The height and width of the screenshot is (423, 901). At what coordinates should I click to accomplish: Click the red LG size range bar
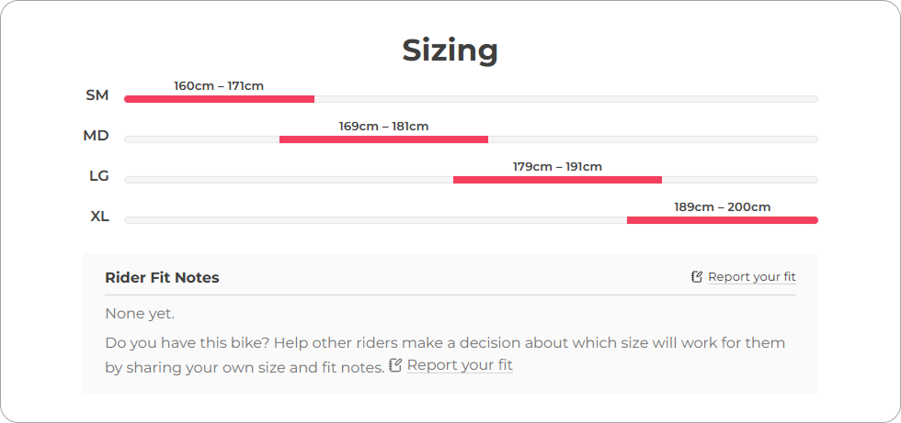pyautogui.click(x=557, y=180)
